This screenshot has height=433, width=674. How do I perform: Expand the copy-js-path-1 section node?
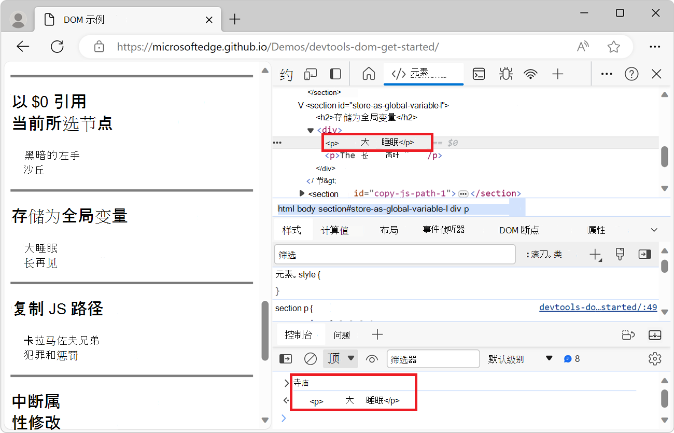[302, 193]
